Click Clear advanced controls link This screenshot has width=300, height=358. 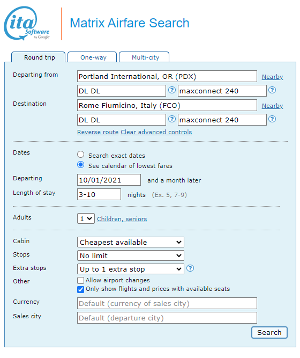156,132
